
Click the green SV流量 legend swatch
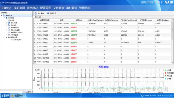click(166, 70)
